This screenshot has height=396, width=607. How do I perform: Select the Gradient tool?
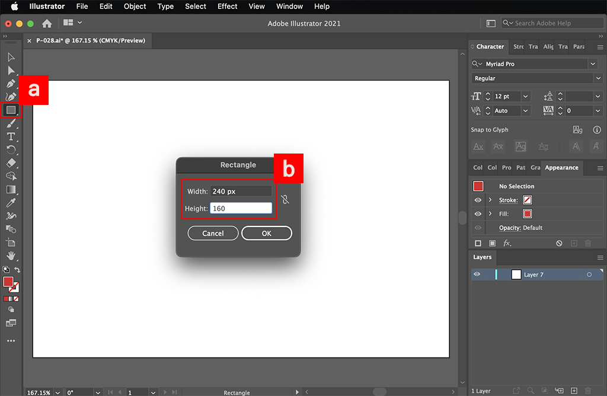coord(11,189)
